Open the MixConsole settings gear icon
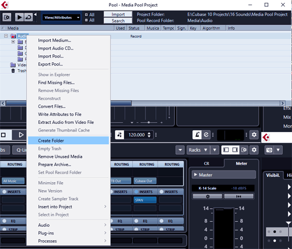The image size is (292, 249). [x=254, y=150]
